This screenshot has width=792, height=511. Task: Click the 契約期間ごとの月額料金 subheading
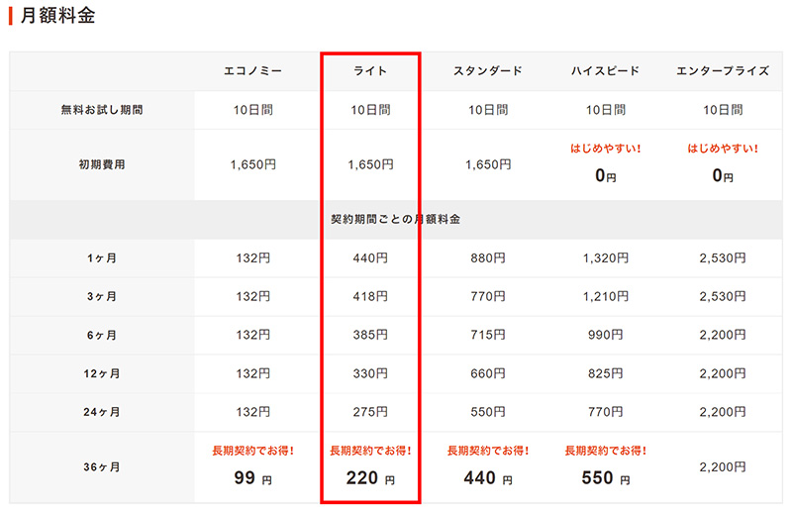[395, 219]
